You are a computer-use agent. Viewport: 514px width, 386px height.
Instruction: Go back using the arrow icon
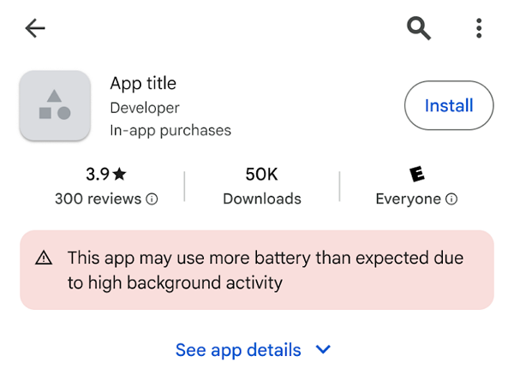pyautogui.click(x=35, y=28)
